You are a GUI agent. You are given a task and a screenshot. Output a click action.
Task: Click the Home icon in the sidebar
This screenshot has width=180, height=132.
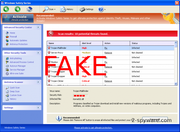click(7, 33)
